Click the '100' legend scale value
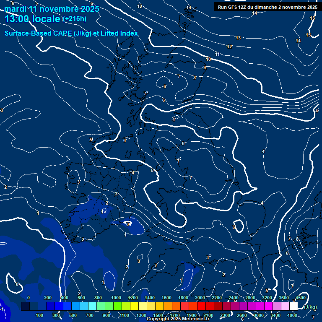322x322 pixels. pyautogui.click(x=39, y=315)
